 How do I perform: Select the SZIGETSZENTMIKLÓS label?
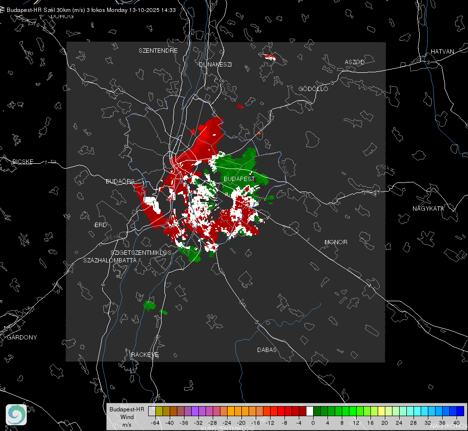141,252
